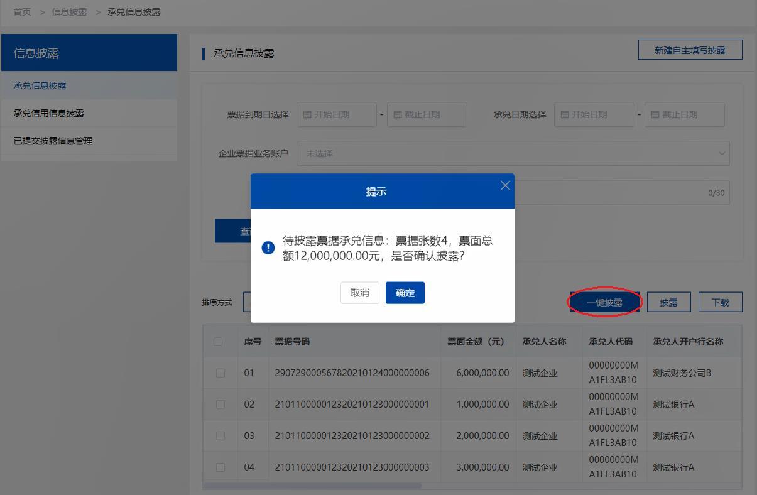This screenshot has width=757, height=495.
Task: Dismiss the 提示 dialog via the X icon
Action: pyautogui.click(x=504, y=185)
